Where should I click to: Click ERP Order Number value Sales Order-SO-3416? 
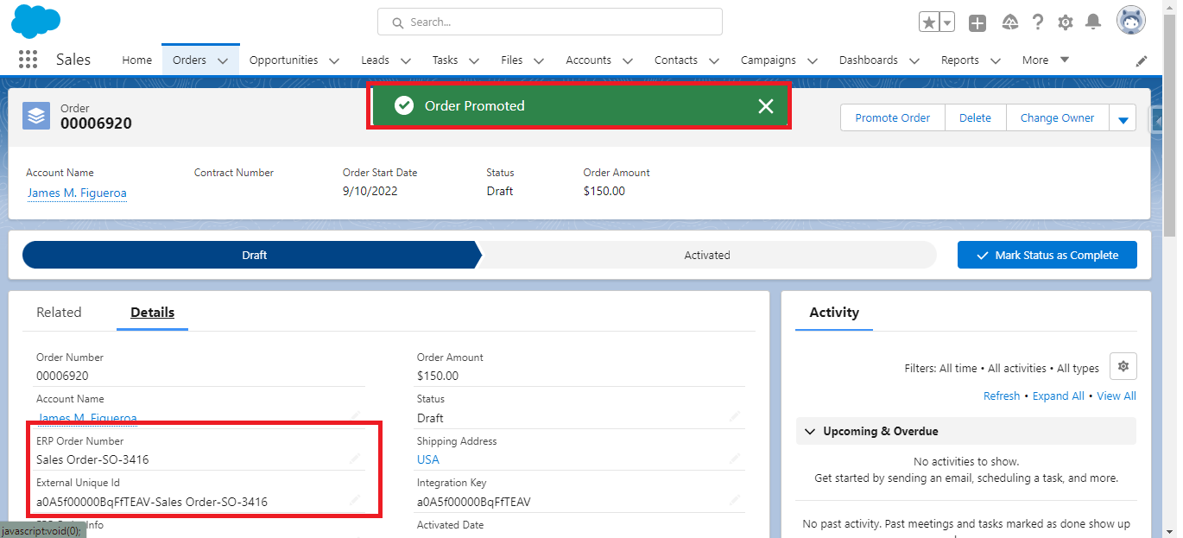[92, 459]
